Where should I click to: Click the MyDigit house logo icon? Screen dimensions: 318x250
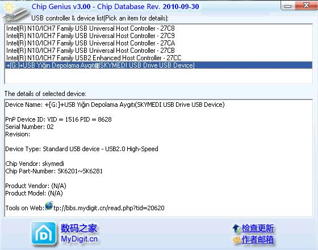pyautogui.click(x=44, y=234)
